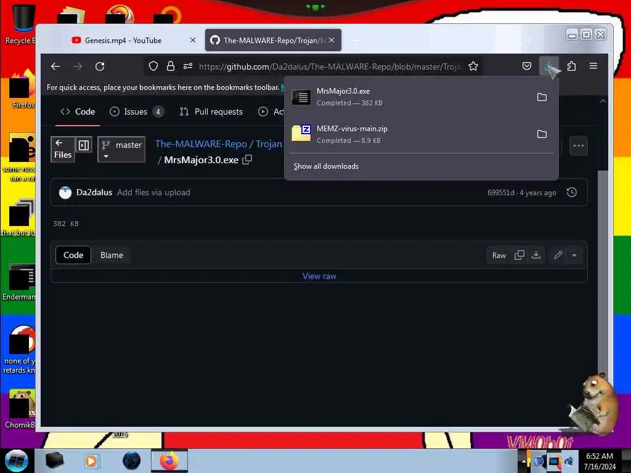Image resolution: width=631 pixels, height=473 pixels.
Task: Open the three-dot more file actions menu
Action: click(x=578, y=145)
